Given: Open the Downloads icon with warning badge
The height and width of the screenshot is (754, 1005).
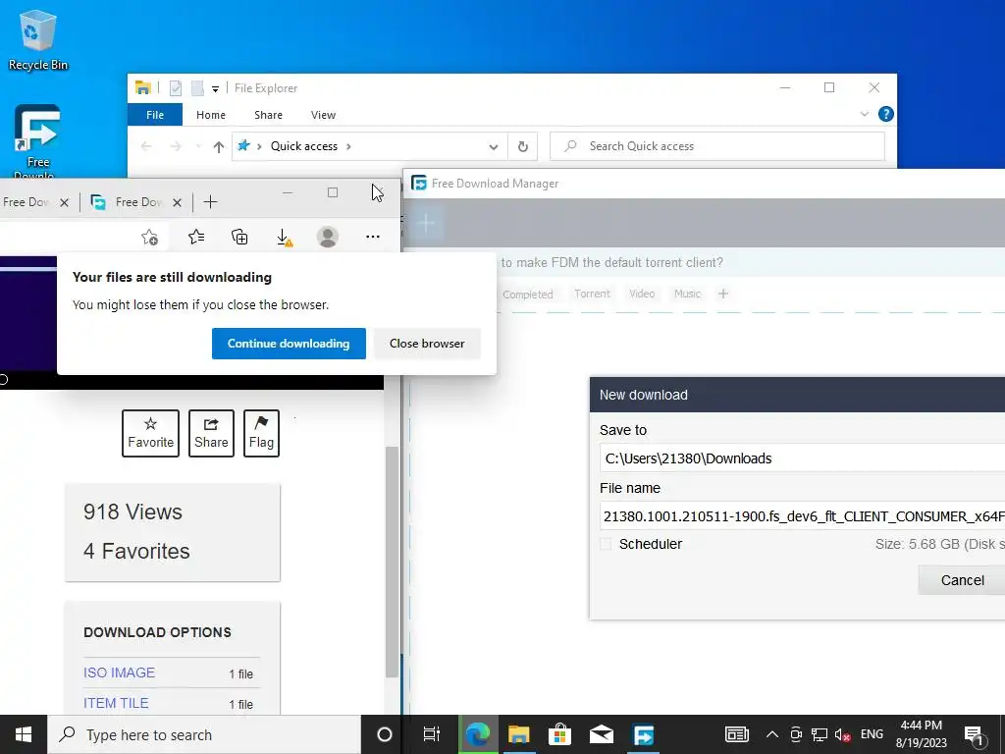Looking at the screenshot, I should pos(284,238).
